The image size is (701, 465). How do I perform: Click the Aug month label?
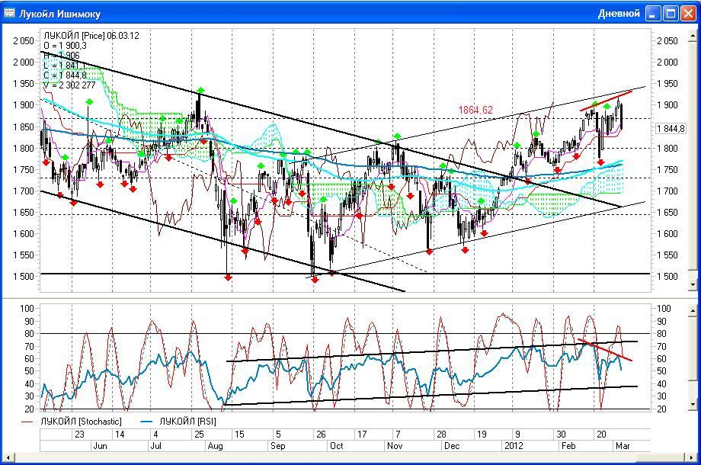pyautogui.click(x=215, y=446)
